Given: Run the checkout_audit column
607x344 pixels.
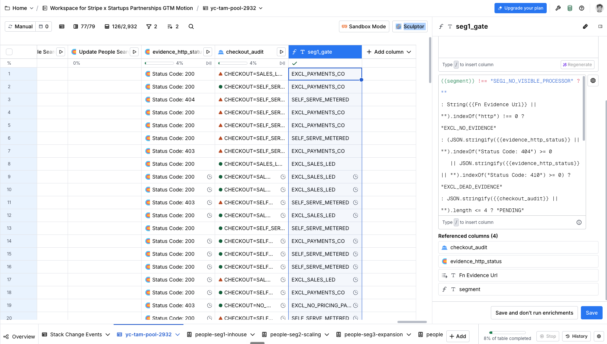Looking at the screenshot, I should (282, 52).
